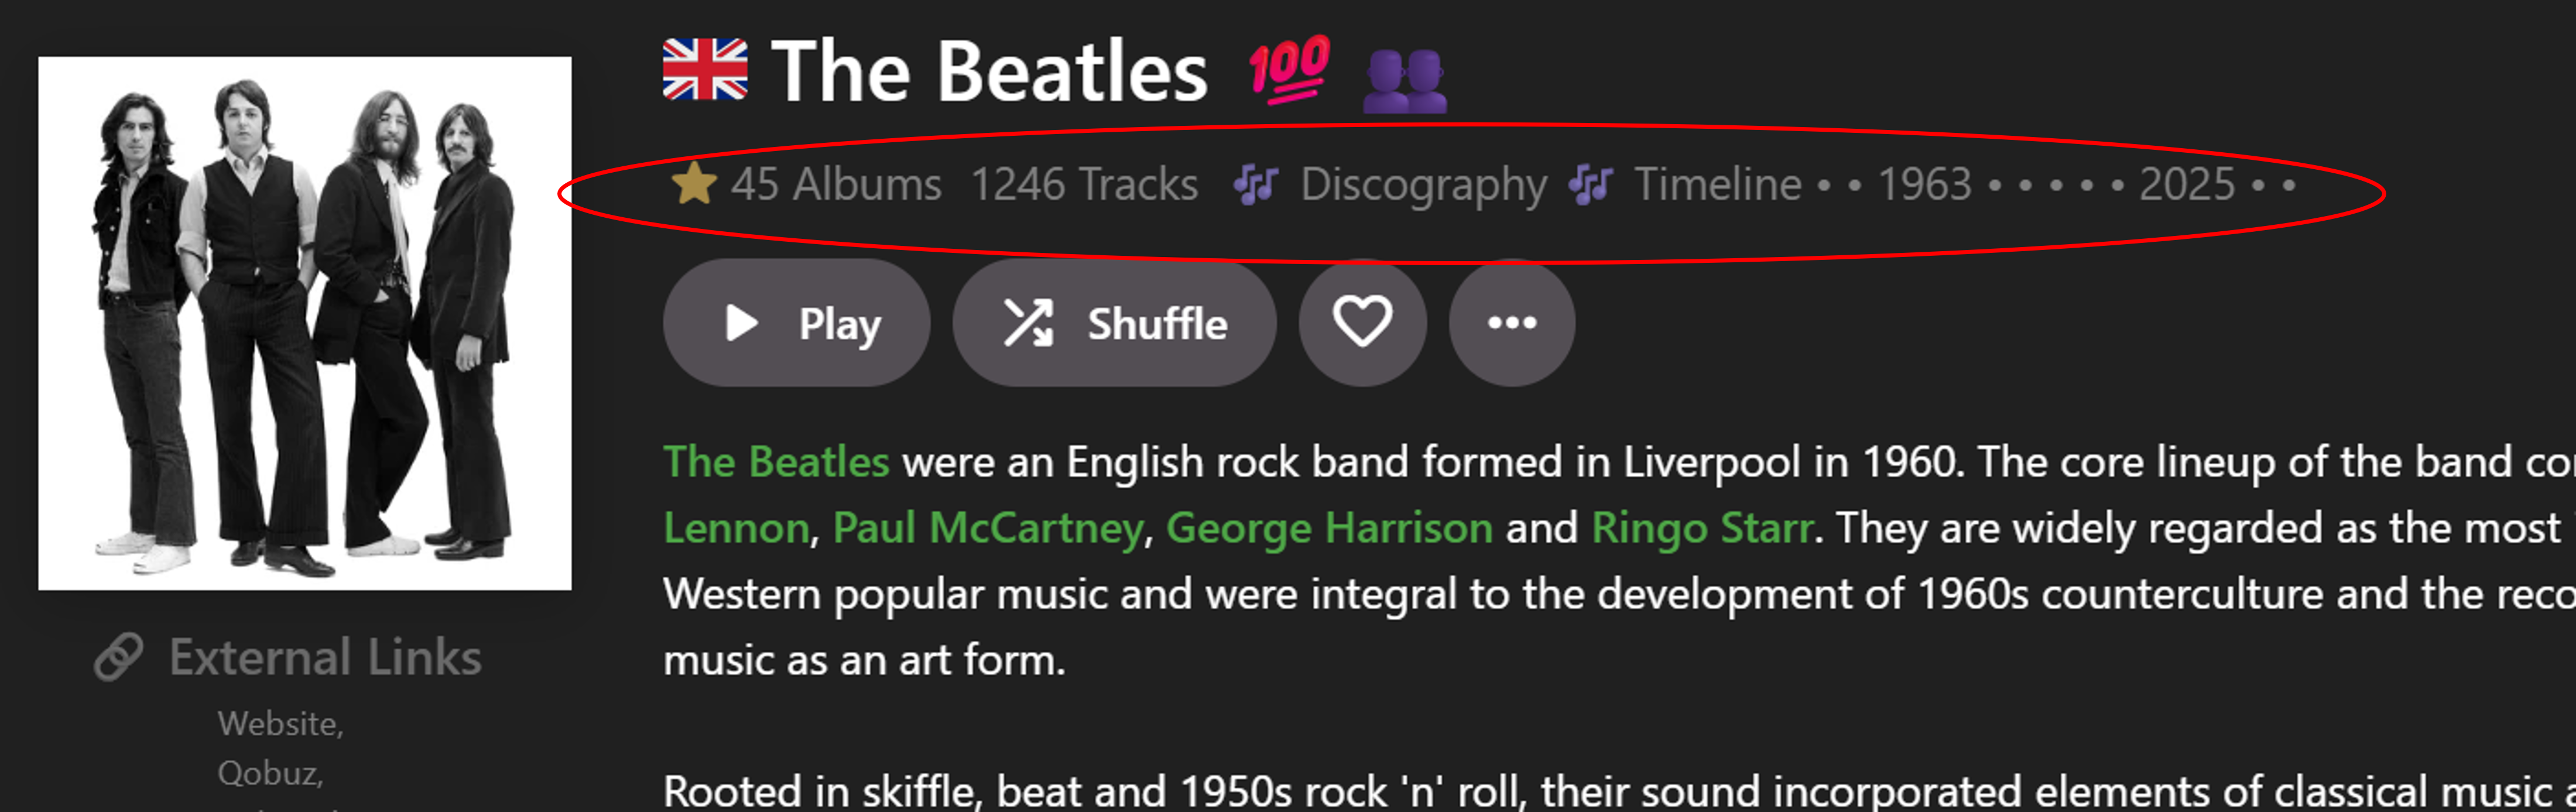Click the music note icon before Discography
Screen dimensions: 2576x812
tap(1255, 184)
